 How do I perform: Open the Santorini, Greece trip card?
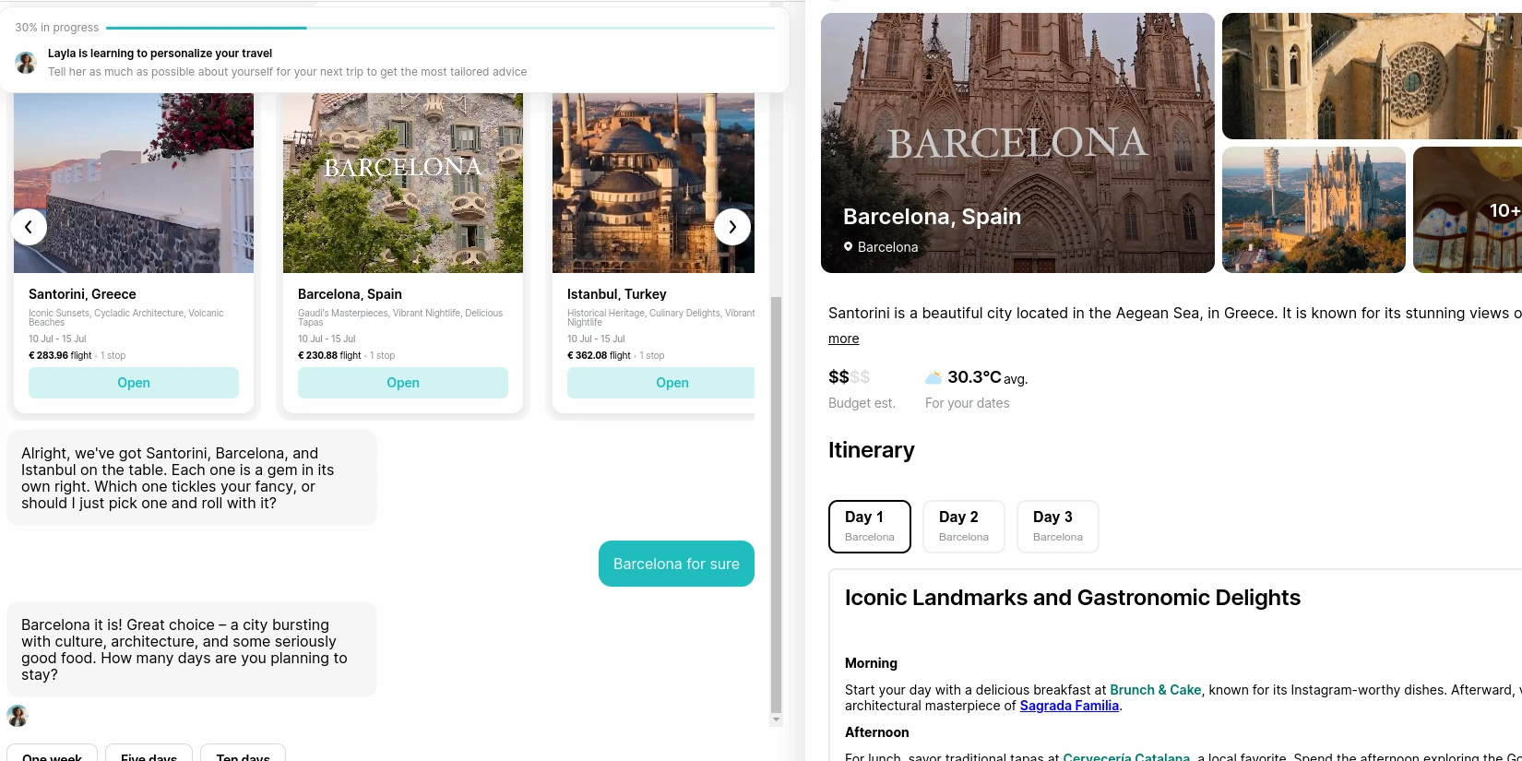click(x=134, y=383)
